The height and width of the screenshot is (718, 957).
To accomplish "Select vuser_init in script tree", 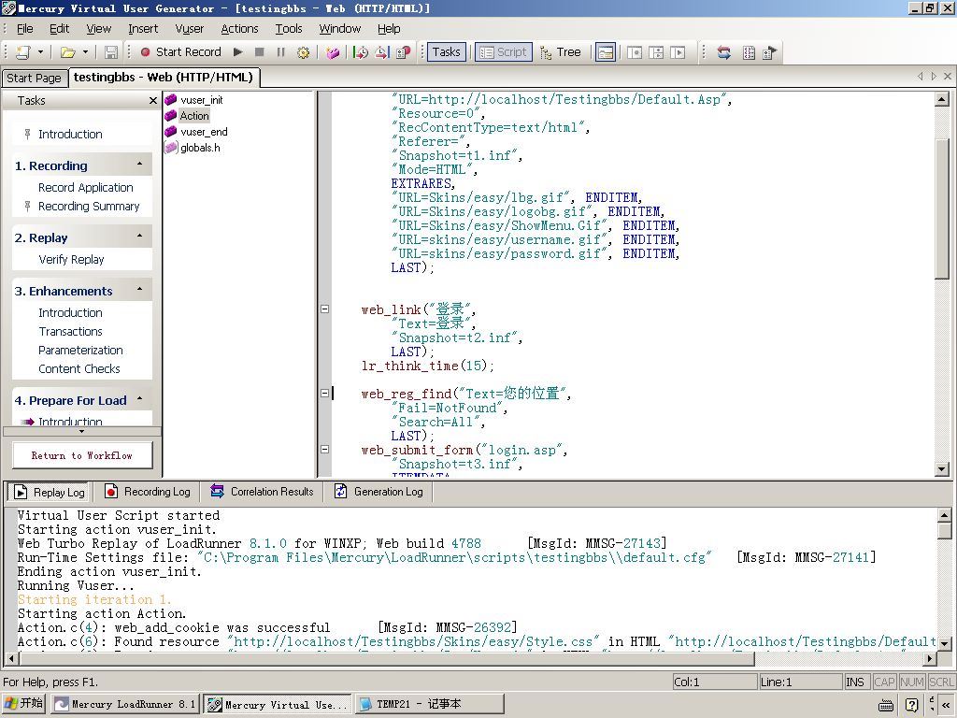I will (202, 100).
